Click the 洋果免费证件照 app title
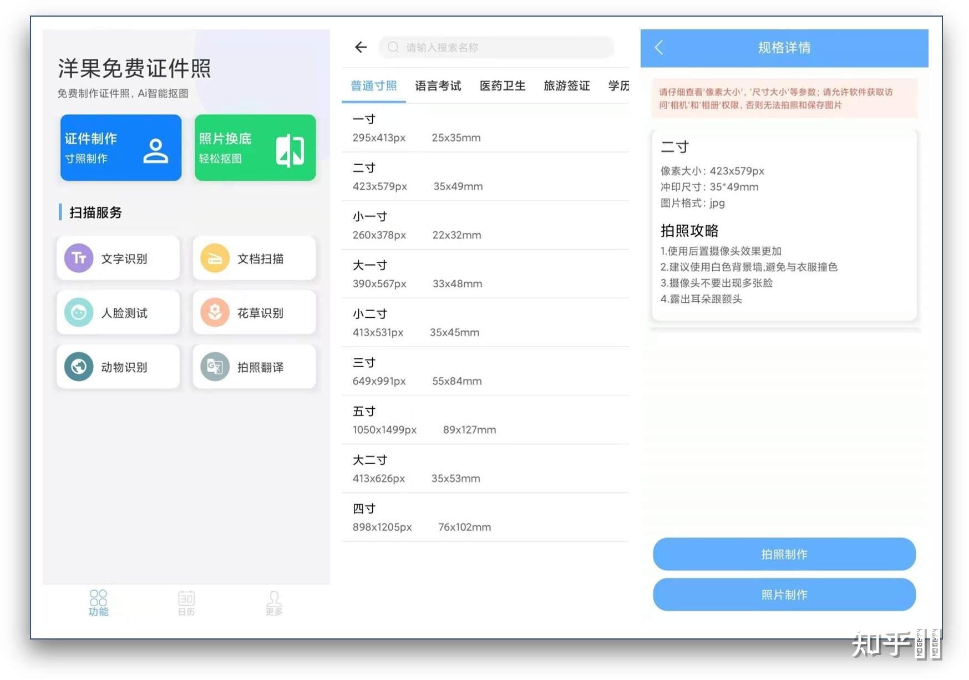The height and width of the screenshot is (680, 969). [x=134, y=68]
